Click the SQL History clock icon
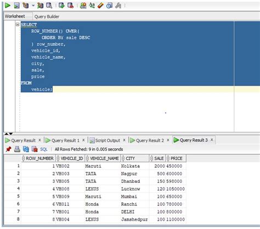The width and height of the screenshot is (260, 229). (x=109, y=5)
